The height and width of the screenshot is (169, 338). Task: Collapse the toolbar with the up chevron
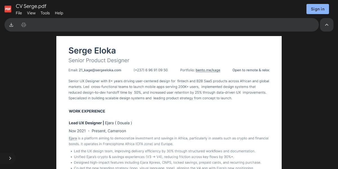coord(327,25)
